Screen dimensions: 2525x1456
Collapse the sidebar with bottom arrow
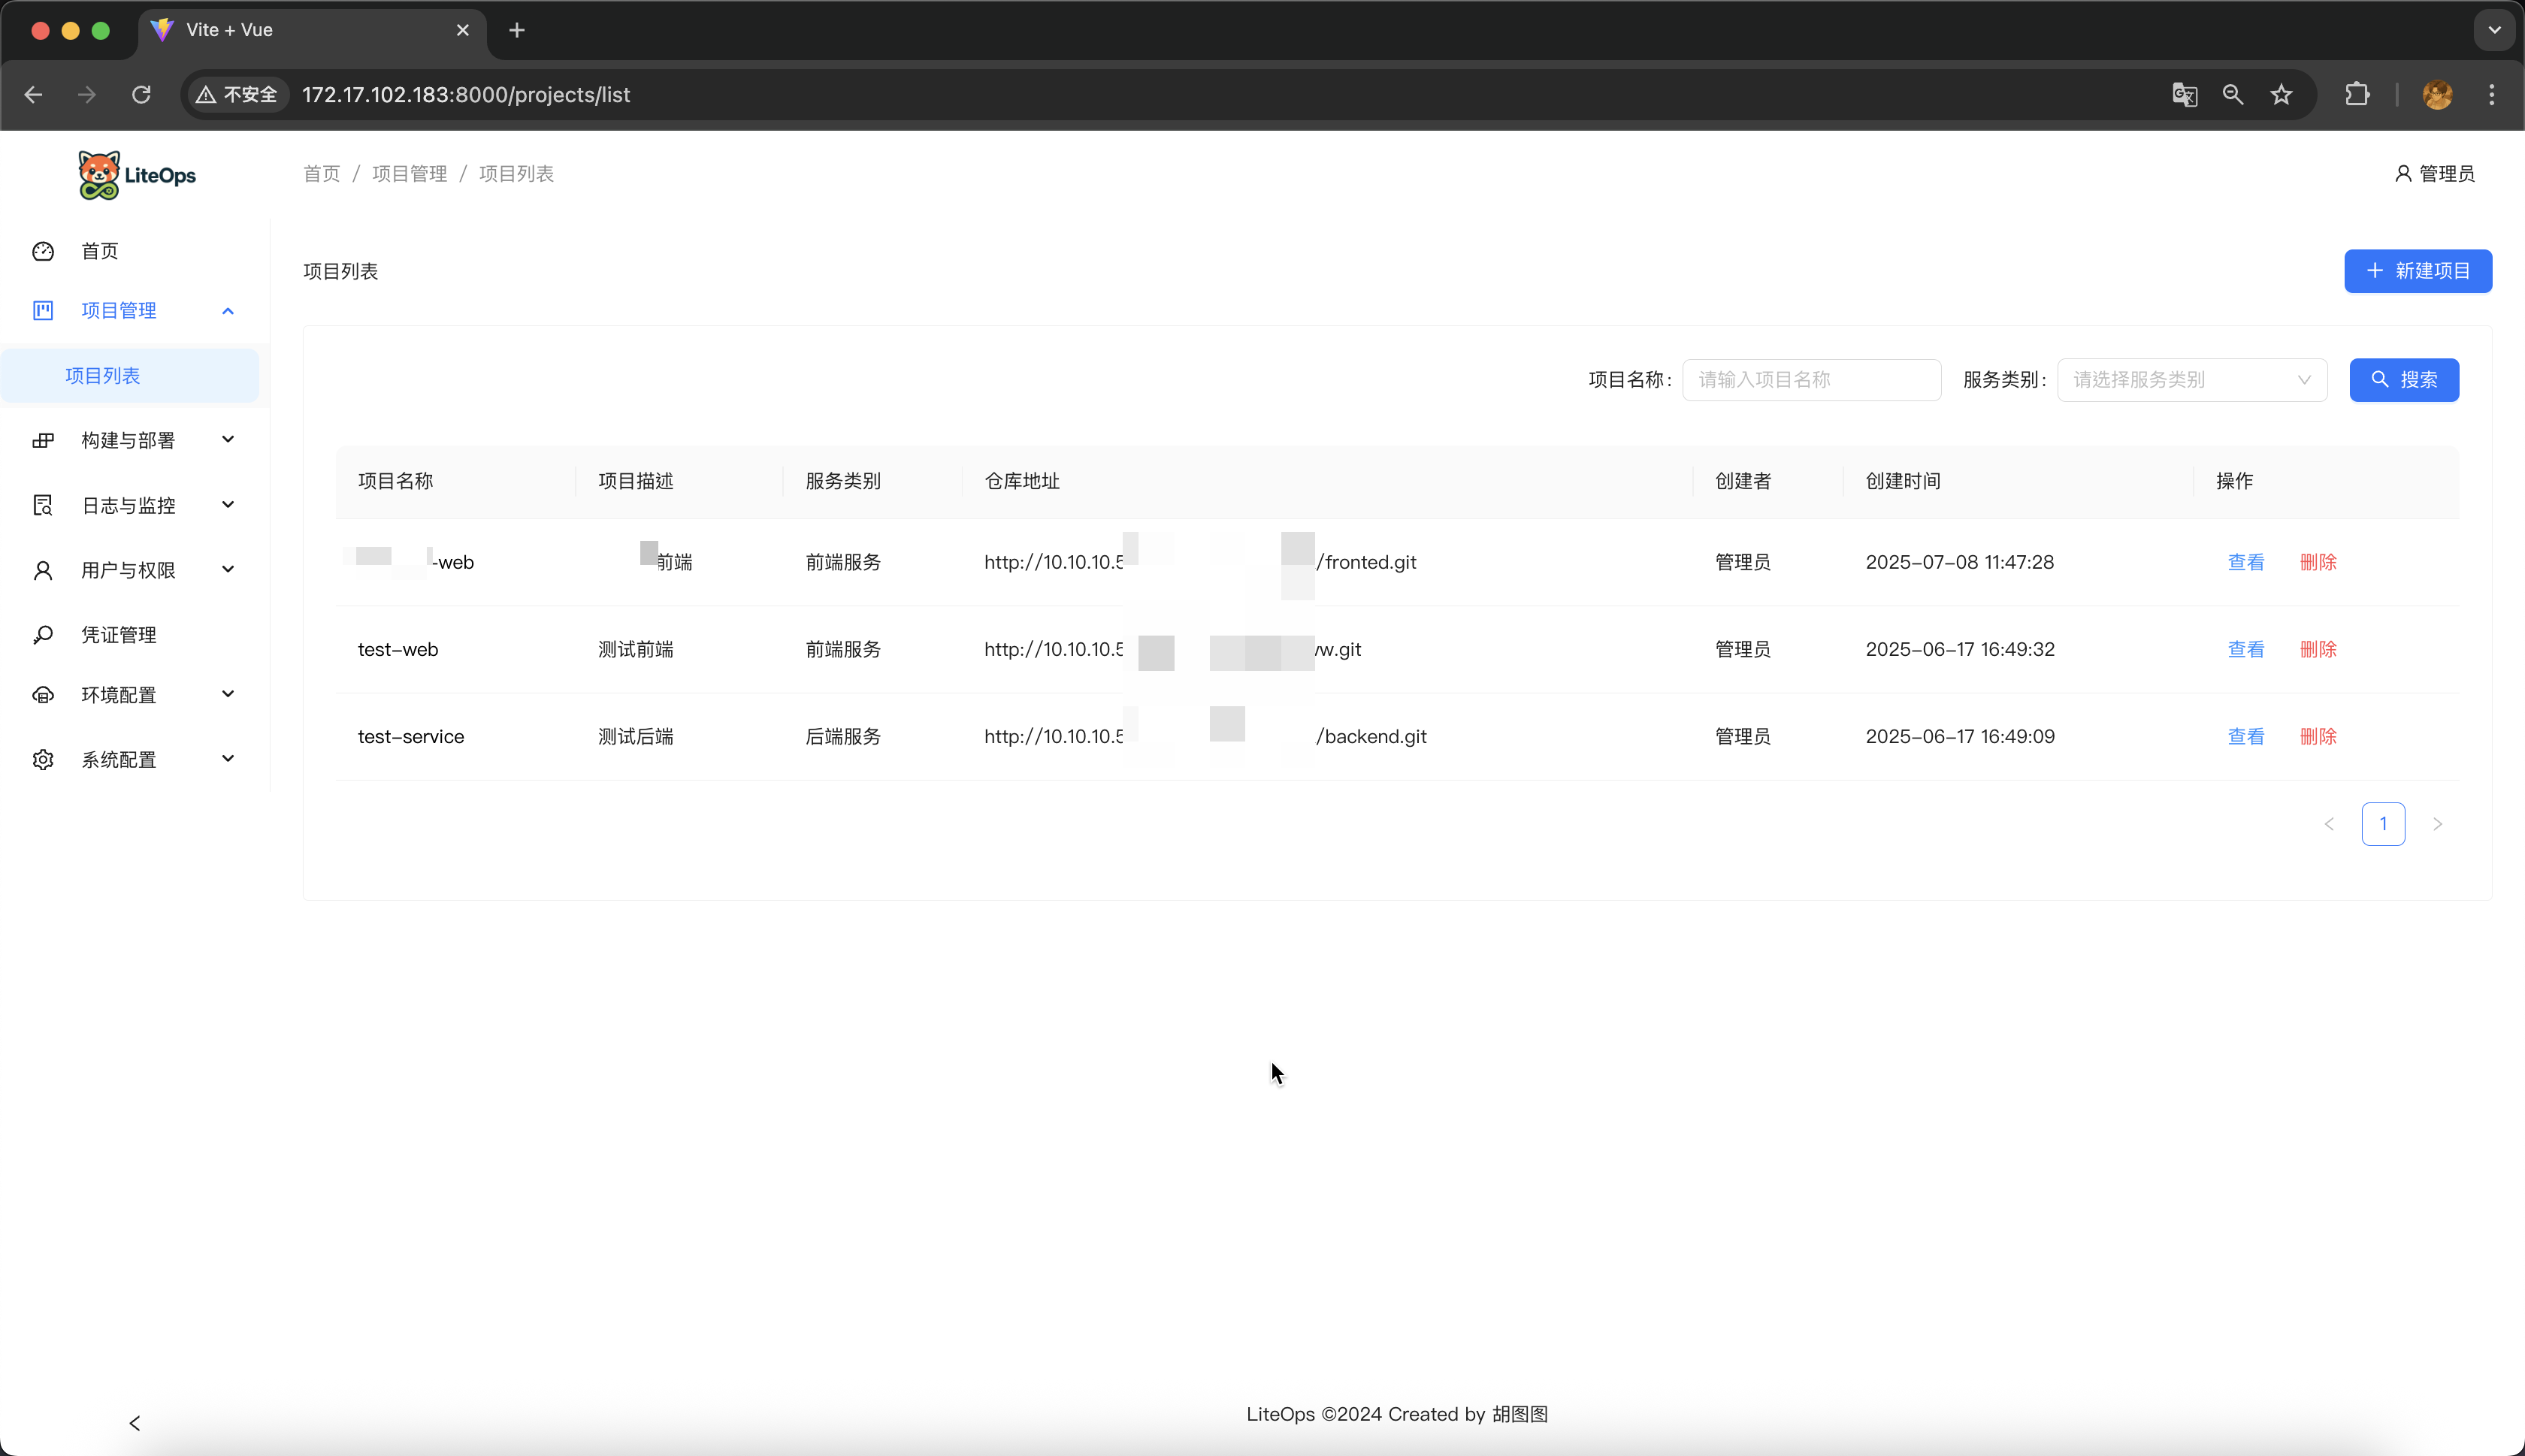coord(135,1423)
